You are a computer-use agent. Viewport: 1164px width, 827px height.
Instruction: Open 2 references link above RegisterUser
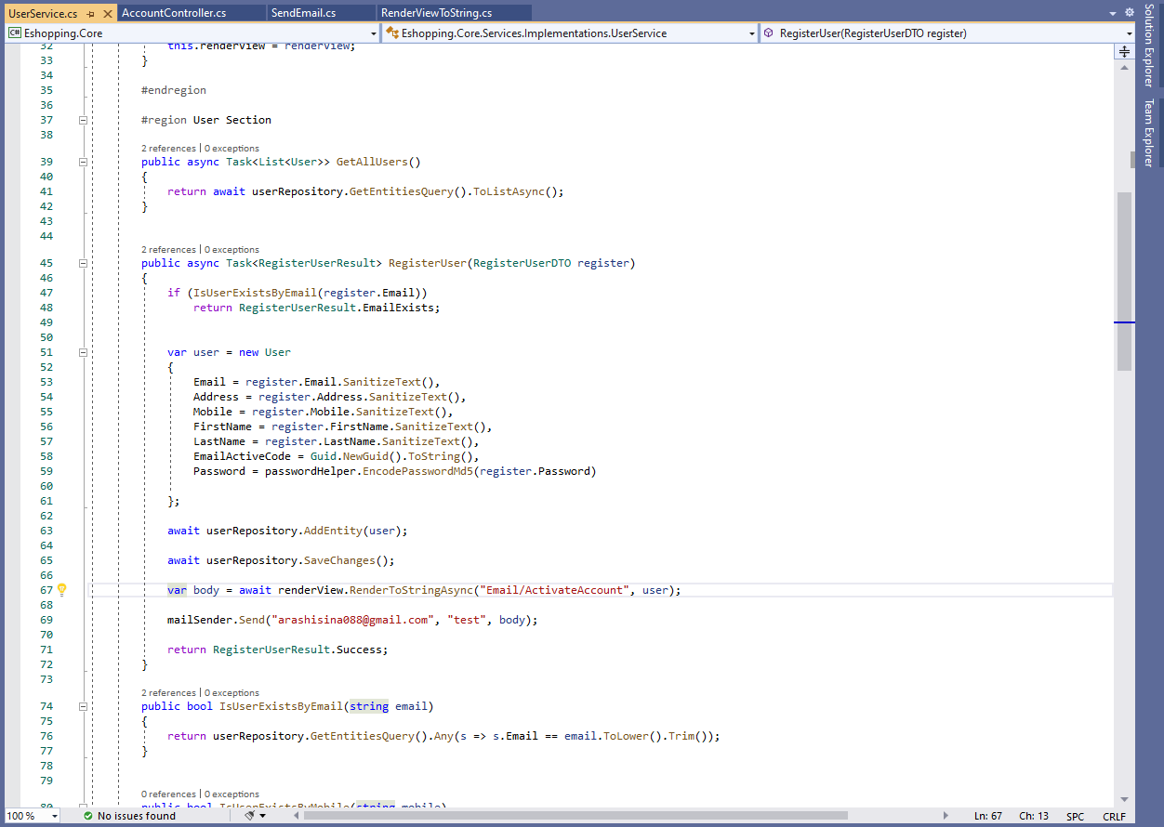click(168, 249)
